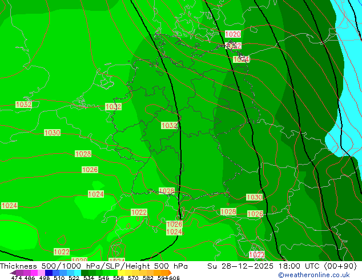Click the 1024 label at the far left edge
The width and height of the screenshot is (362, 280).
(x=9, y=206)
